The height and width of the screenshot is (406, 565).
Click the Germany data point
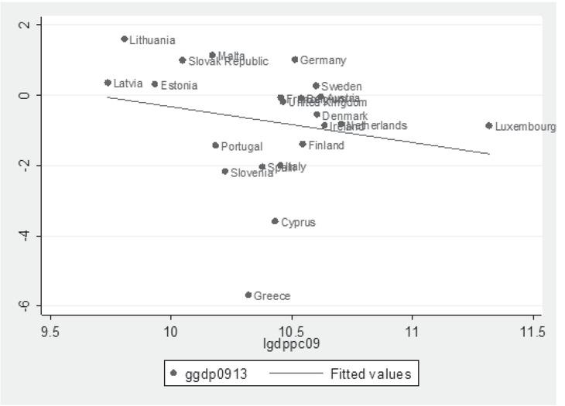295,60
